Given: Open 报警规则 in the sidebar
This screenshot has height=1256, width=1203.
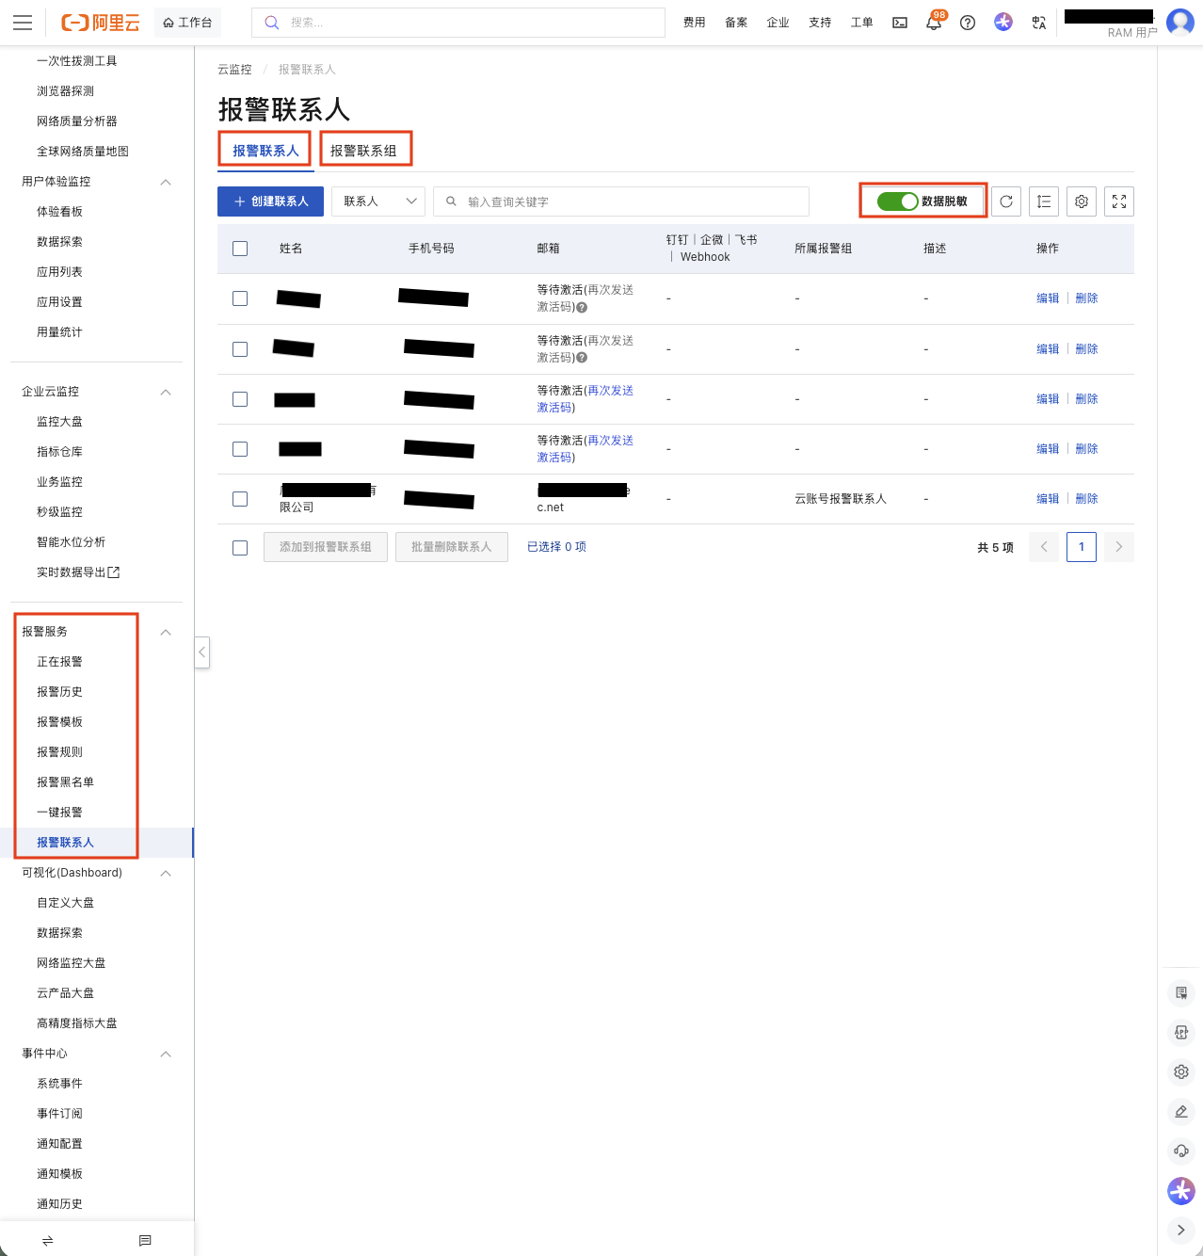Looking at the screenshot, I should [x=59, y=752].
